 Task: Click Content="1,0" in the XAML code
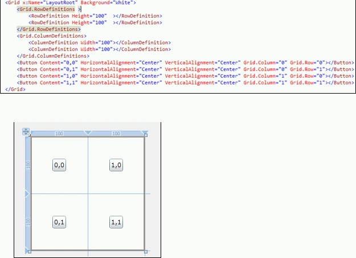tap(59, 76)
